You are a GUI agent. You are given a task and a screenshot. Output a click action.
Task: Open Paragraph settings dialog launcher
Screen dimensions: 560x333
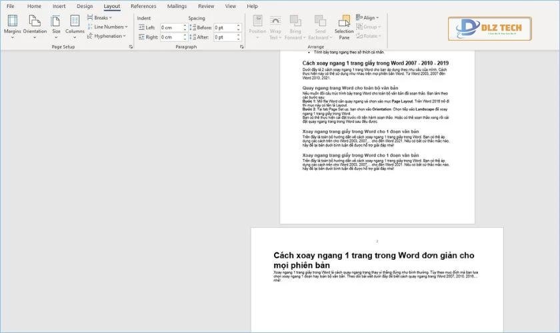click(243, 47)
